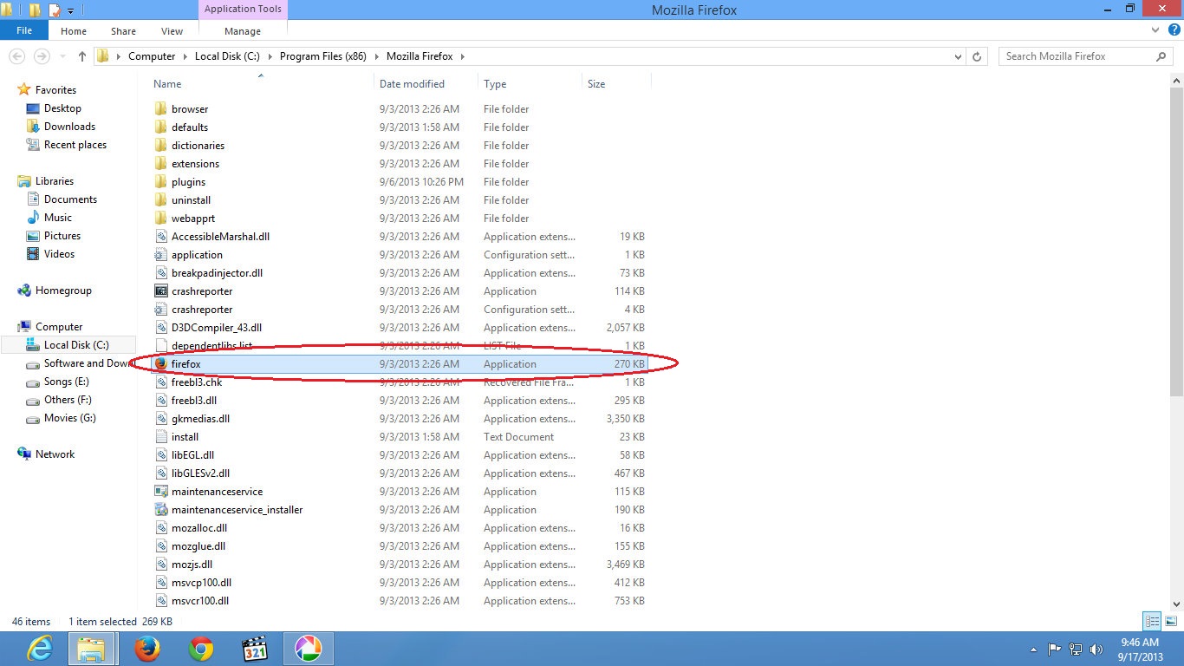Click the volume speaker tray icon
This screenshot has height=666, width=1184.
1096,649
